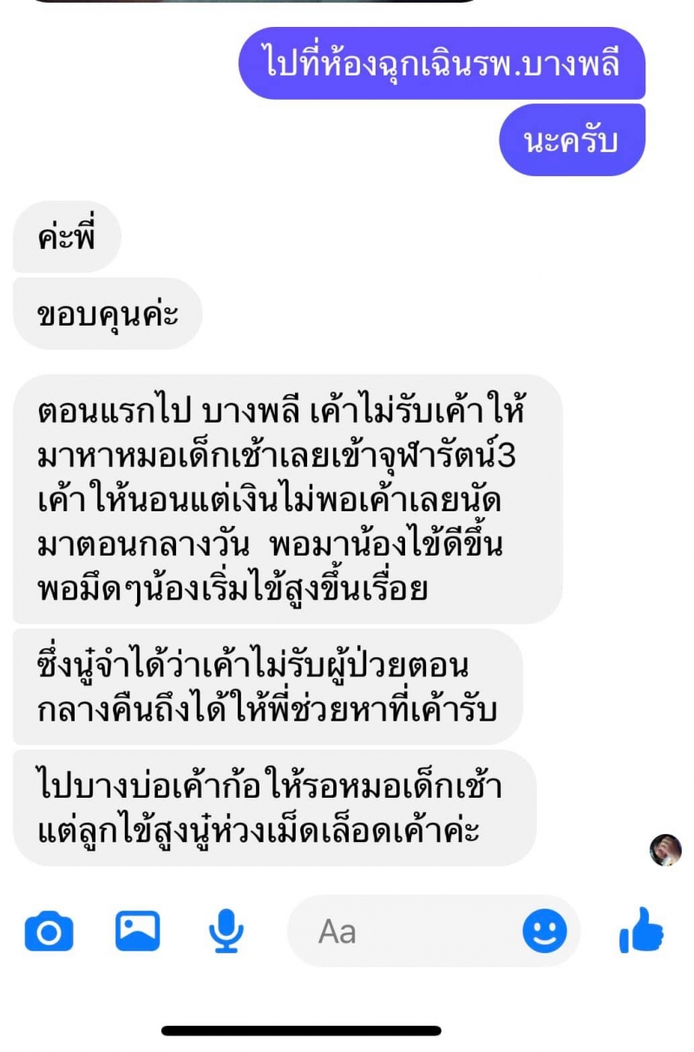
Task: Tap the line พอมืดๆน้องเริ่มไข้สูงขึ้นเรื่อย
Action: (232, 589)
